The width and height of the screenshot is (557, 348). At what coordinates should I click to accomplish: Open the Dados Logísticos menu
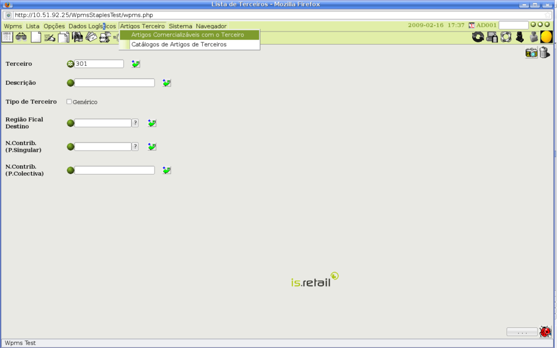pos(92,26)
